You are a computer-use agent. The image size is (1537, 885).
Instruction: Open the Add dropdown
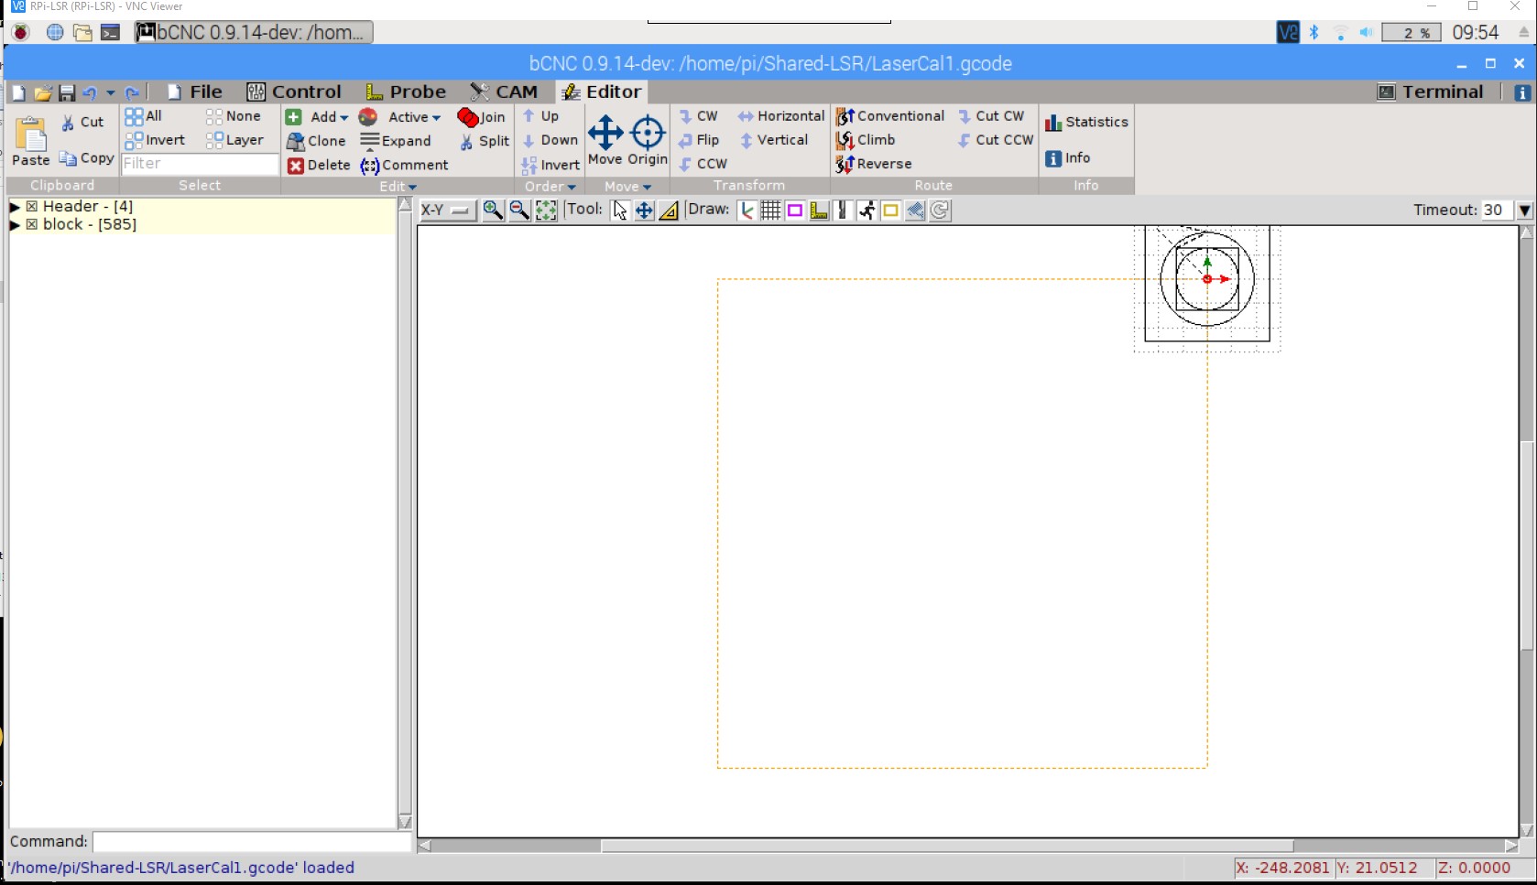[317, 117]
